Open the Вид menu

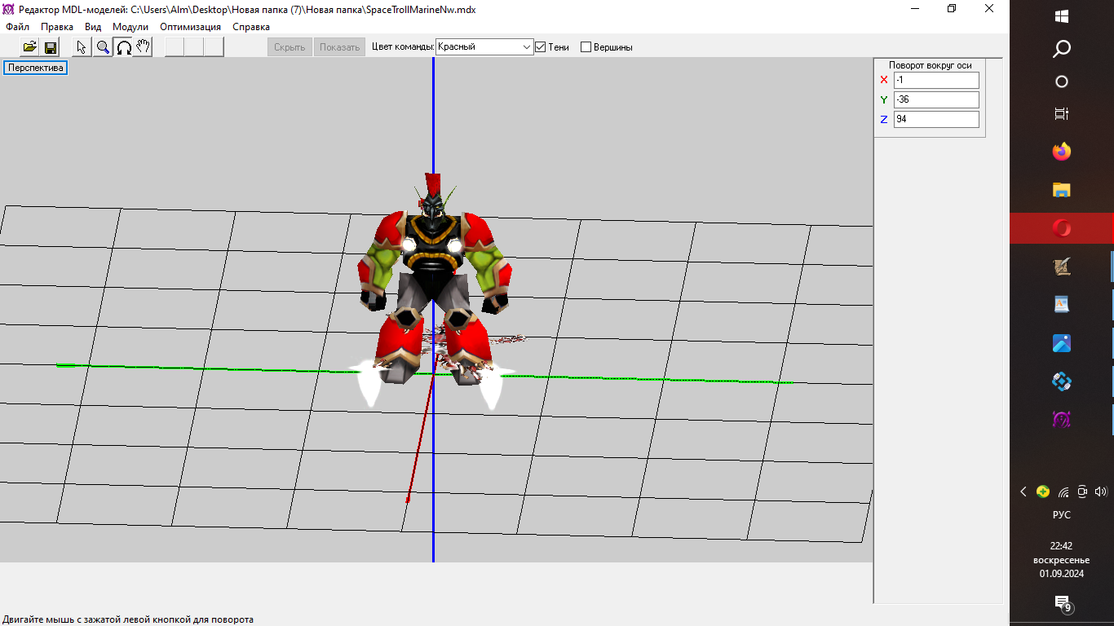coord(93,27)
